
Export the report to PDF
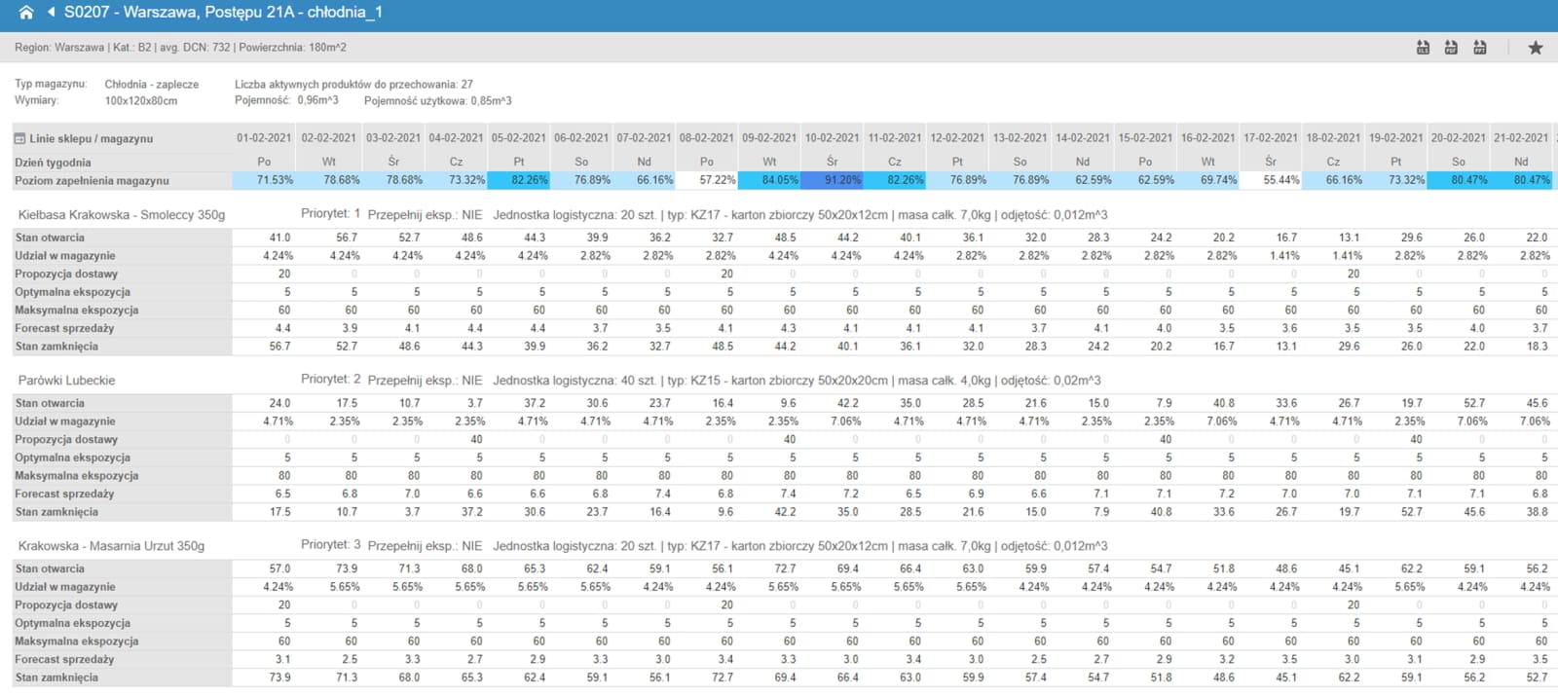pos(1451,48)
